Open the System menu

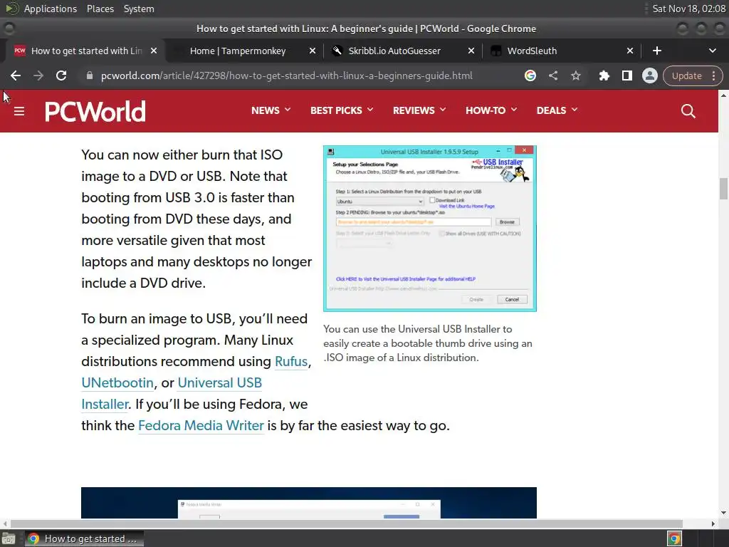(139, 9)
